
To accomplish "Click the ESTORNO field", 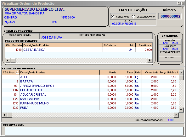I will (170, 59).
